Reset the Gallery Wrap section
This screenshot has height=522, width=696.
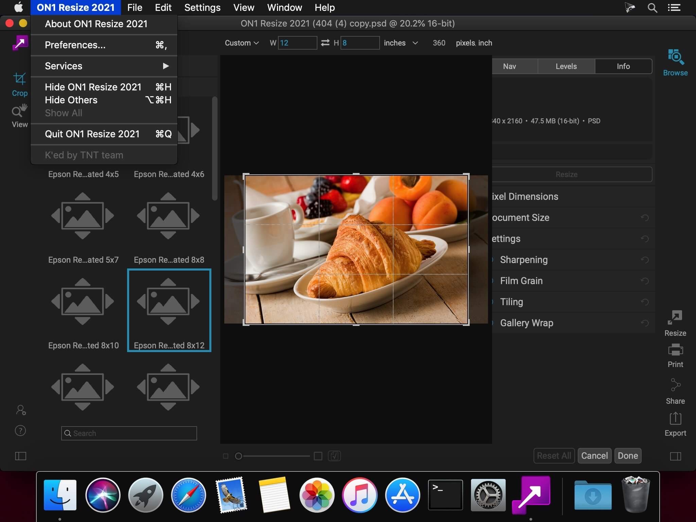645,323
